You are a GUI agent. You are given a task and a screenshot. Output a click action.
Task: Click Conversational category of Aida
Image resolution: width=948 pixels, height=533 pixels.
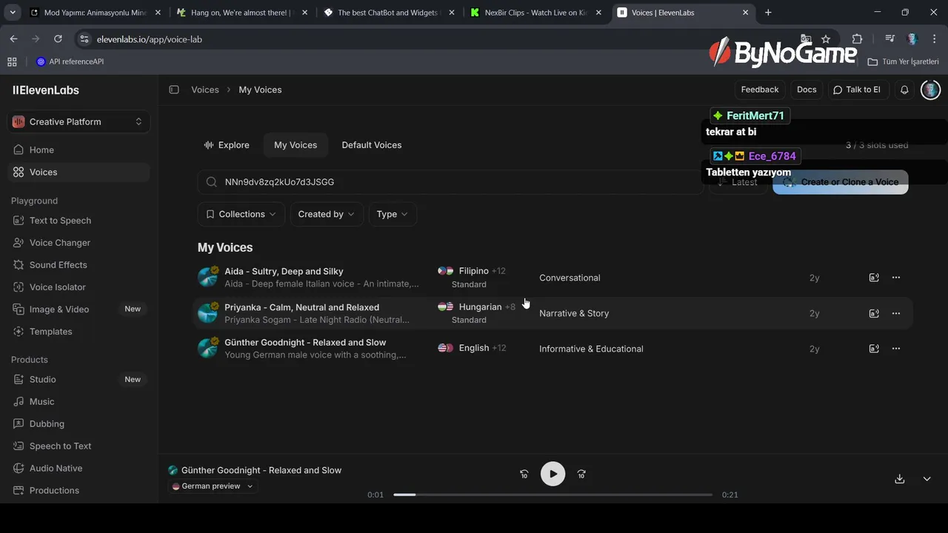pos(570,278)
